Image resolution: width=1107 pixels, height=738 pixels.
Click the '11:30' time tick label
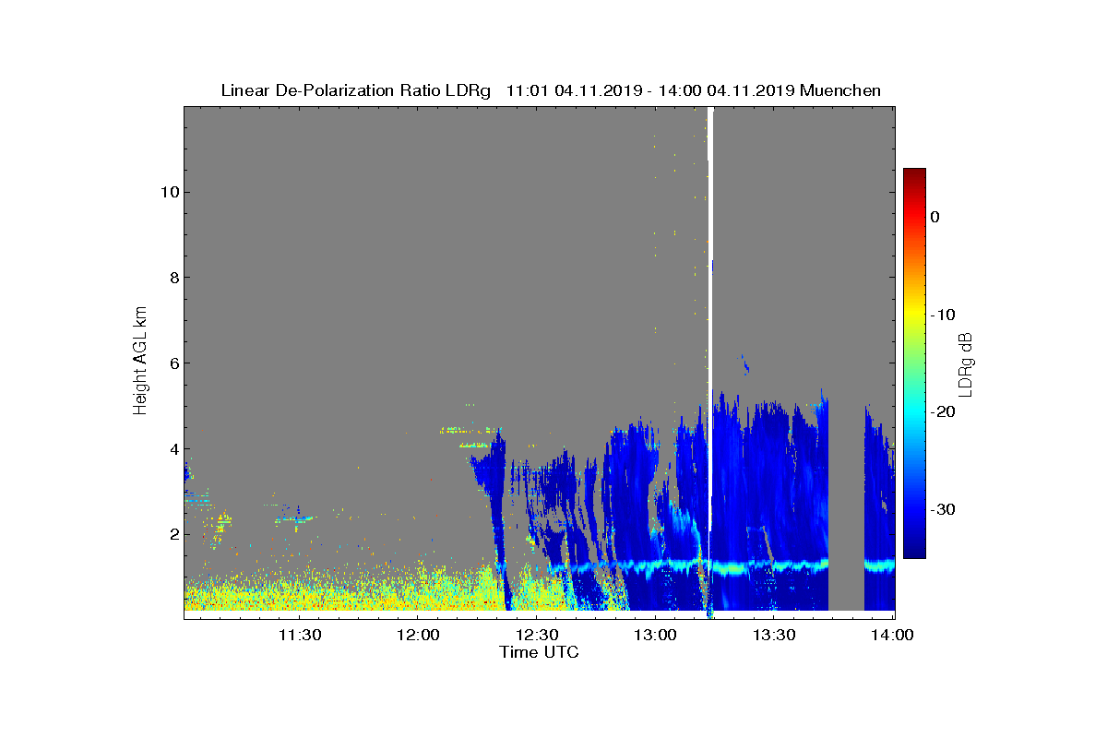(x=300, y=636)
